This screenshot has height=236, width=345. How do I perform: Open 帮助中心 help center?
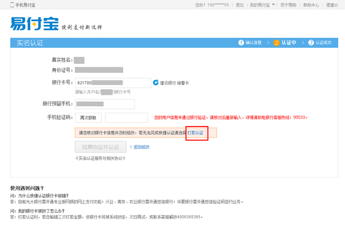pyautogui.click(x=311, y=5)
